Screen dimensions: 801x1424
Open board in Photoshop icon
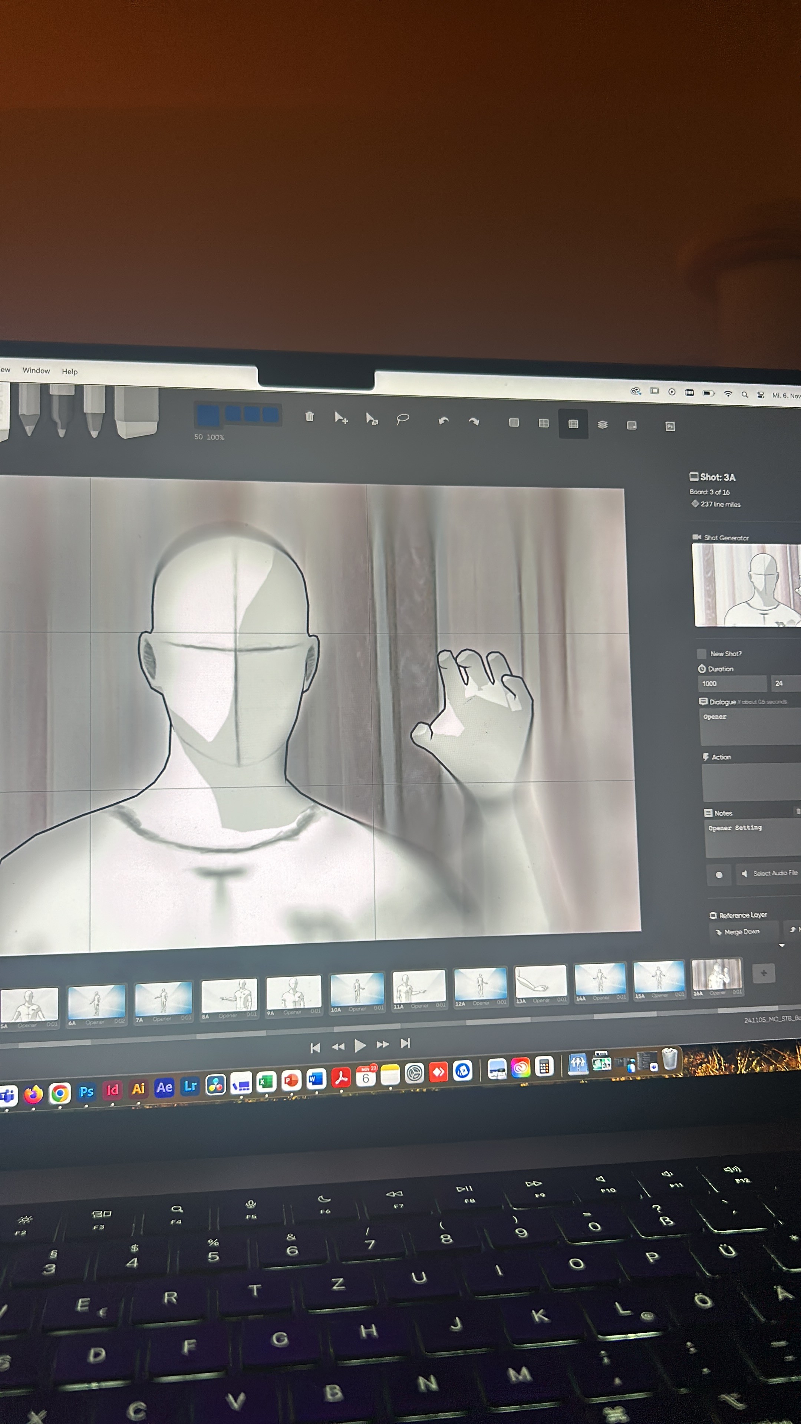pos(670,426)
